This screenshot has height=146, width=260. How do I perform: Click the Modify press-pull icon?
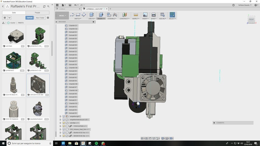tap(101, 15)
